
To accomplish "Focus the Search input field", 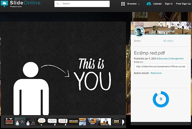I will point(82,4).
